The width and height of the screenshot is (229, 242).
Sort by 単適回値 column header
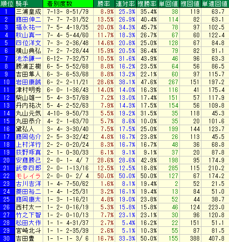215,4
